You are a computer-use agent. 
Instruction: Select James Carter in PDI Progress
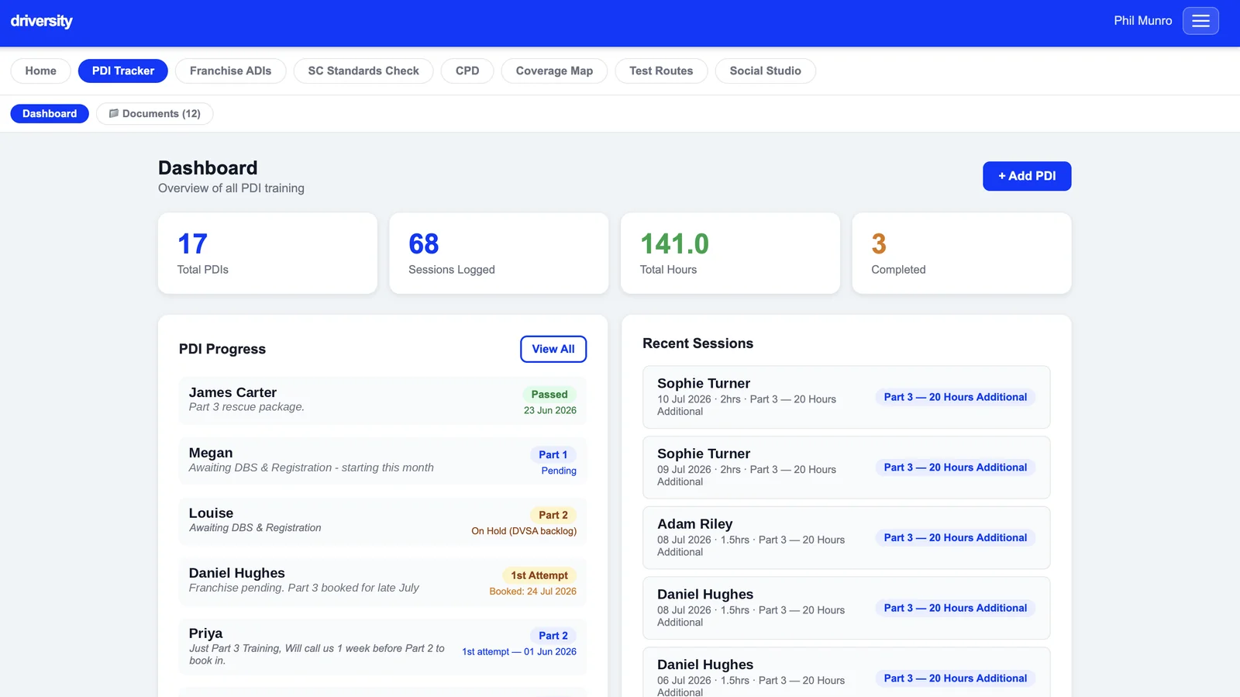[x=382, y=400]
